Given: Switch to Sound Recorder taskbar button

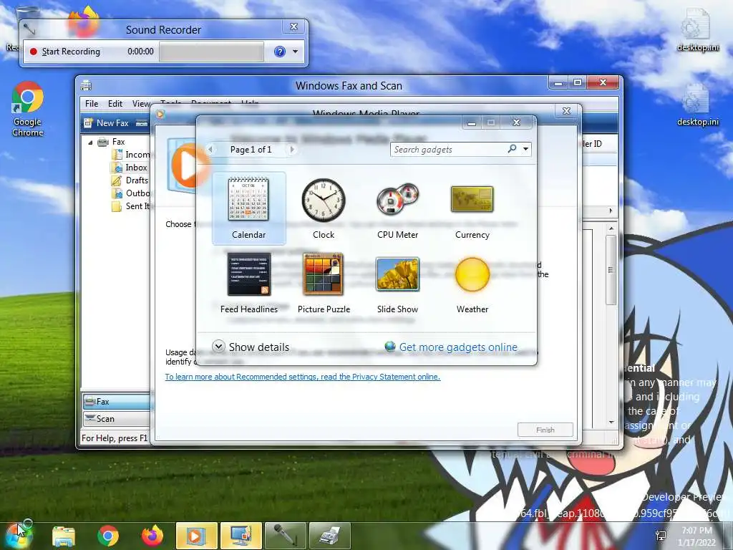Looking at the screenshot, I should [x=285, y=536].
